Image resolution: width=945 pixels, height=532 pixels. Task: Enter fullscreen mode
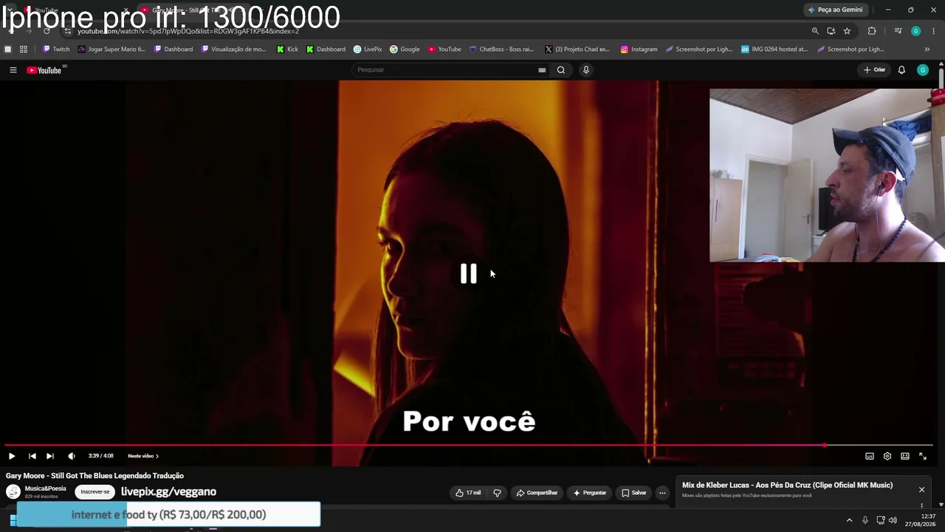pyautogui.click(x=923, y=456)
